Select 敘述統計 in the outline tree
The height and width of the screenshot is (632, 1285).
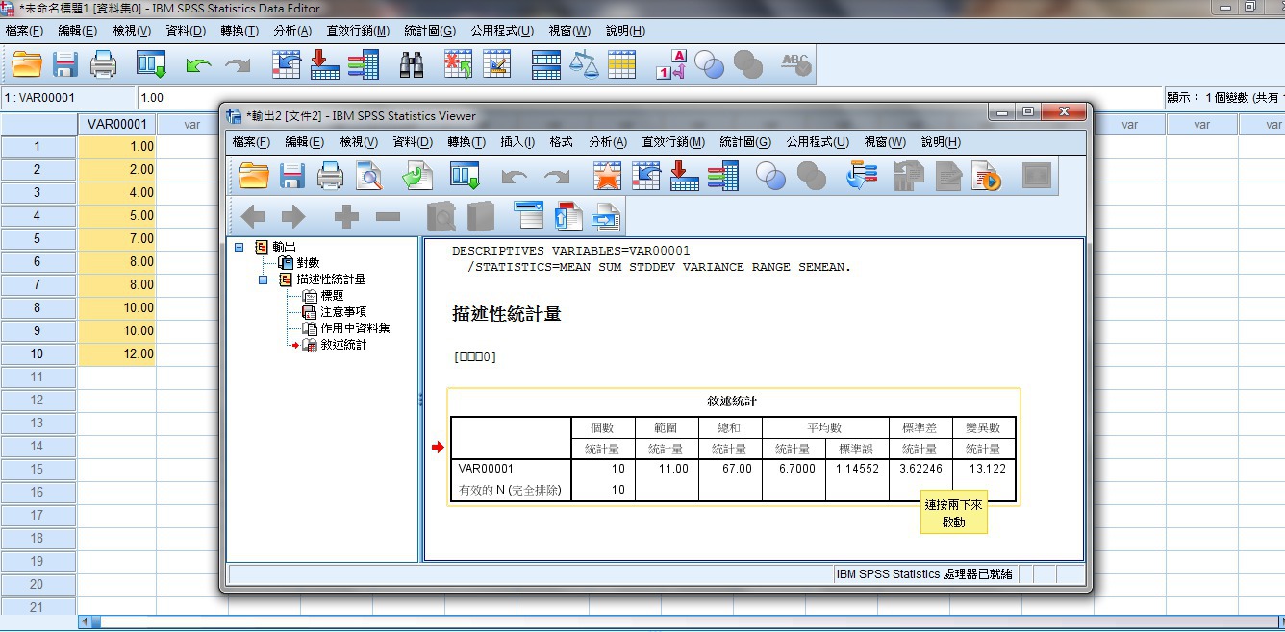pos(342,345)
